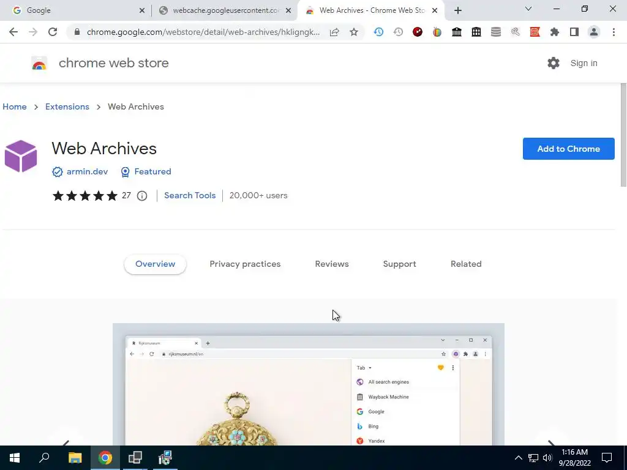The image size is (627, 470).
Task: Open a new browser tab
Action: 458,10
